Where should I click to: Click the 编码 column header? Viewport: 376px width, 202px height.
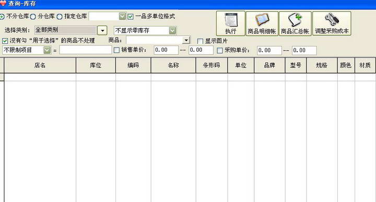[x=133, y=65]
